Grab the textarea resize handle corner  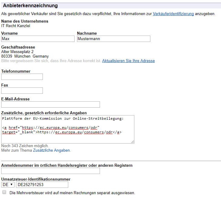(133, 142)
